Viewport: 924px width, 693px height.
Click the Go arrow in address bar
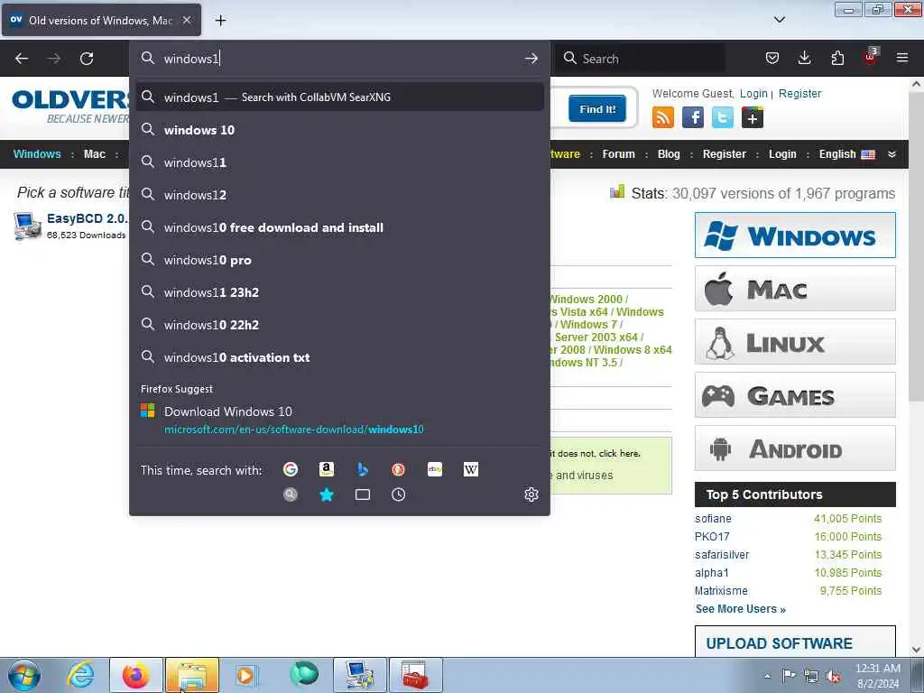click(531, 59)
